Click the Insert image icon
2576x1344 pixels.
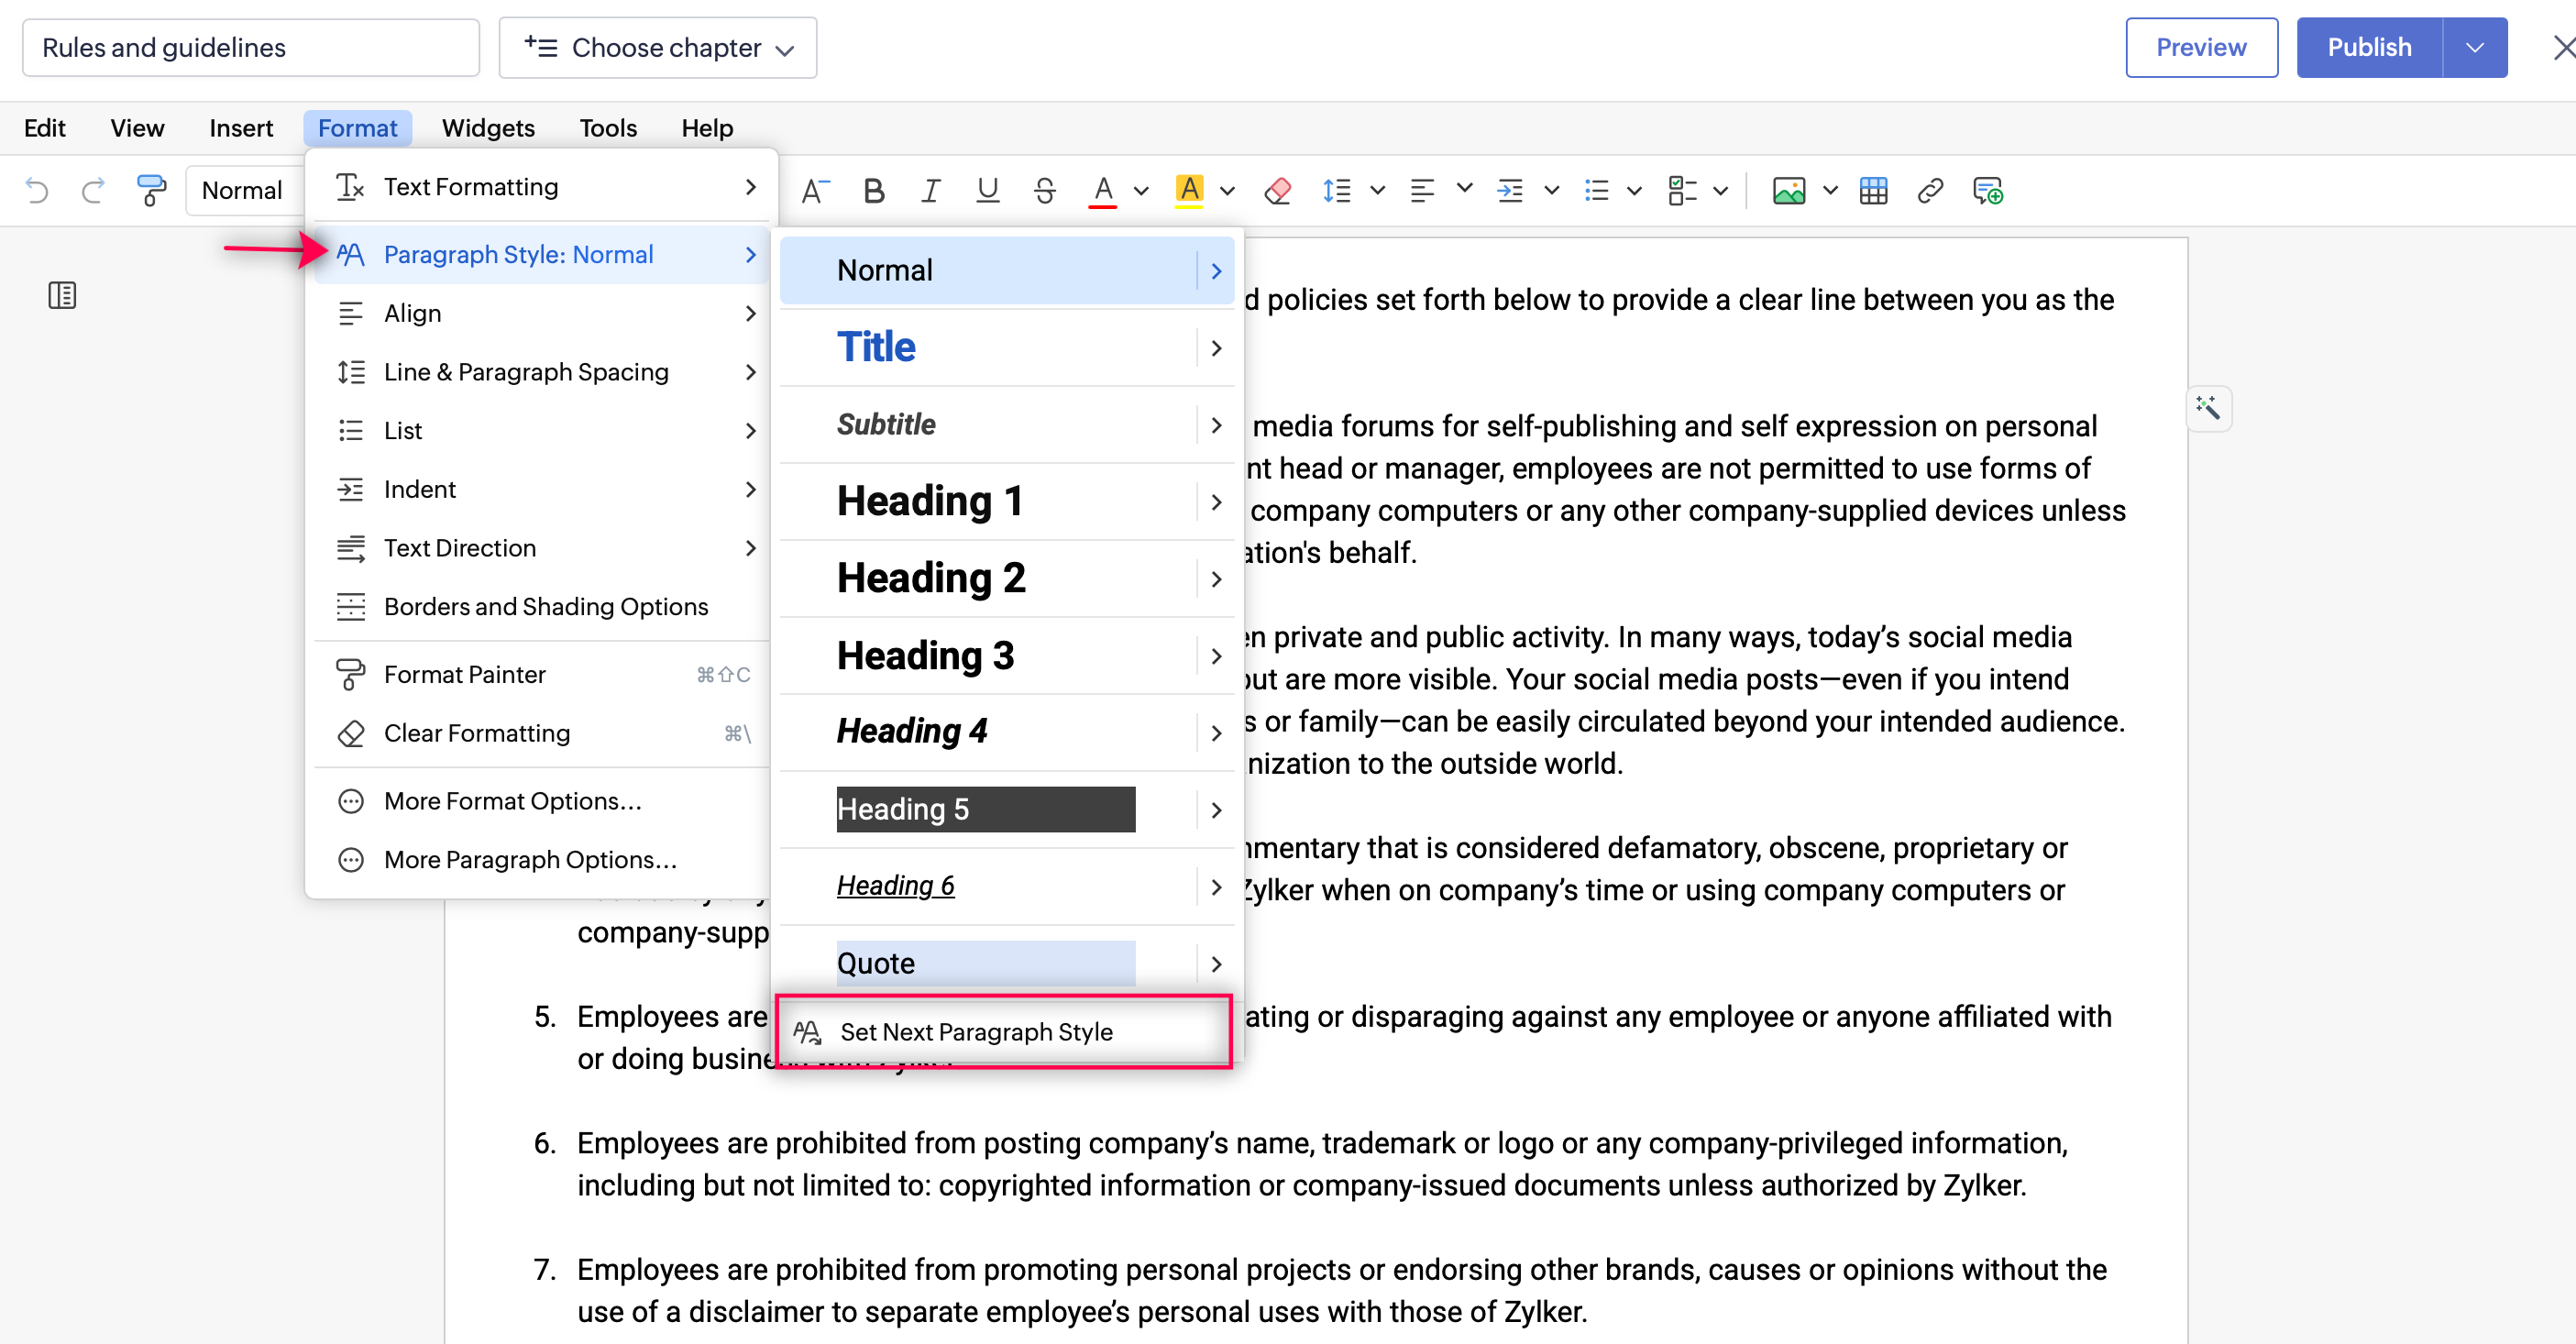[x=1788, y=190]
